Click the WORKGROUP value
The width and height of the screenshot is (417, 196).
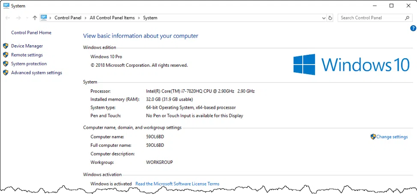click(160, 162)
